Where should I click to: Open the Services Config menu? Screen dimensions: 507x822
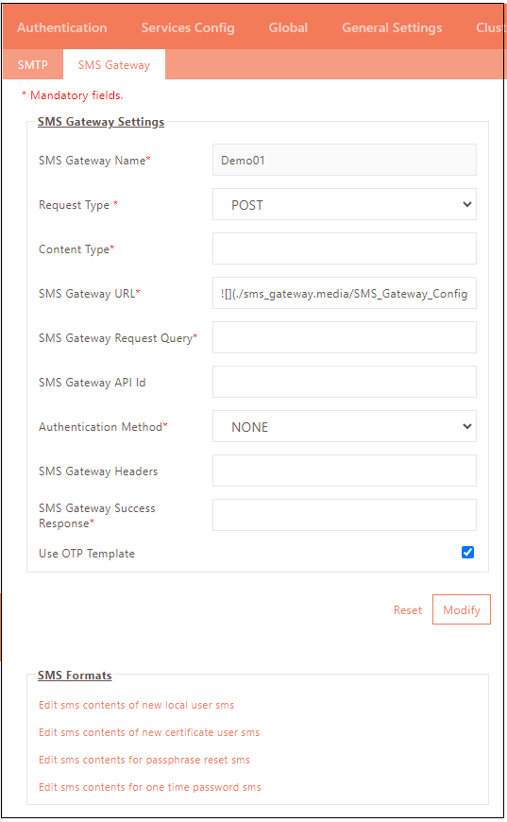[x=188, y=27]
